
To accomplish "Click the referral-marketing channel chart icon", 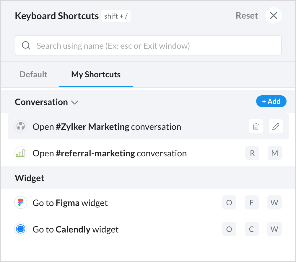I will coord(21,153).
